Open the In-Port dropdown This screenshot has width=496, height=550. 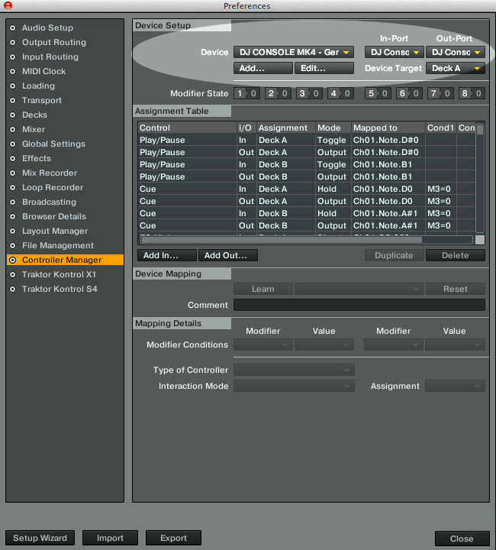coord(394,53)
